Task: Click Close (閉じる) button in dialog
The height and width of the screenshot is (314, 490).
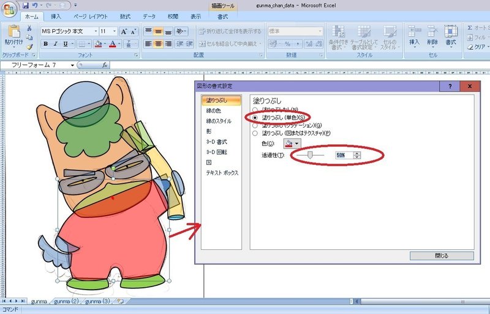Action: tap(442, 256)
